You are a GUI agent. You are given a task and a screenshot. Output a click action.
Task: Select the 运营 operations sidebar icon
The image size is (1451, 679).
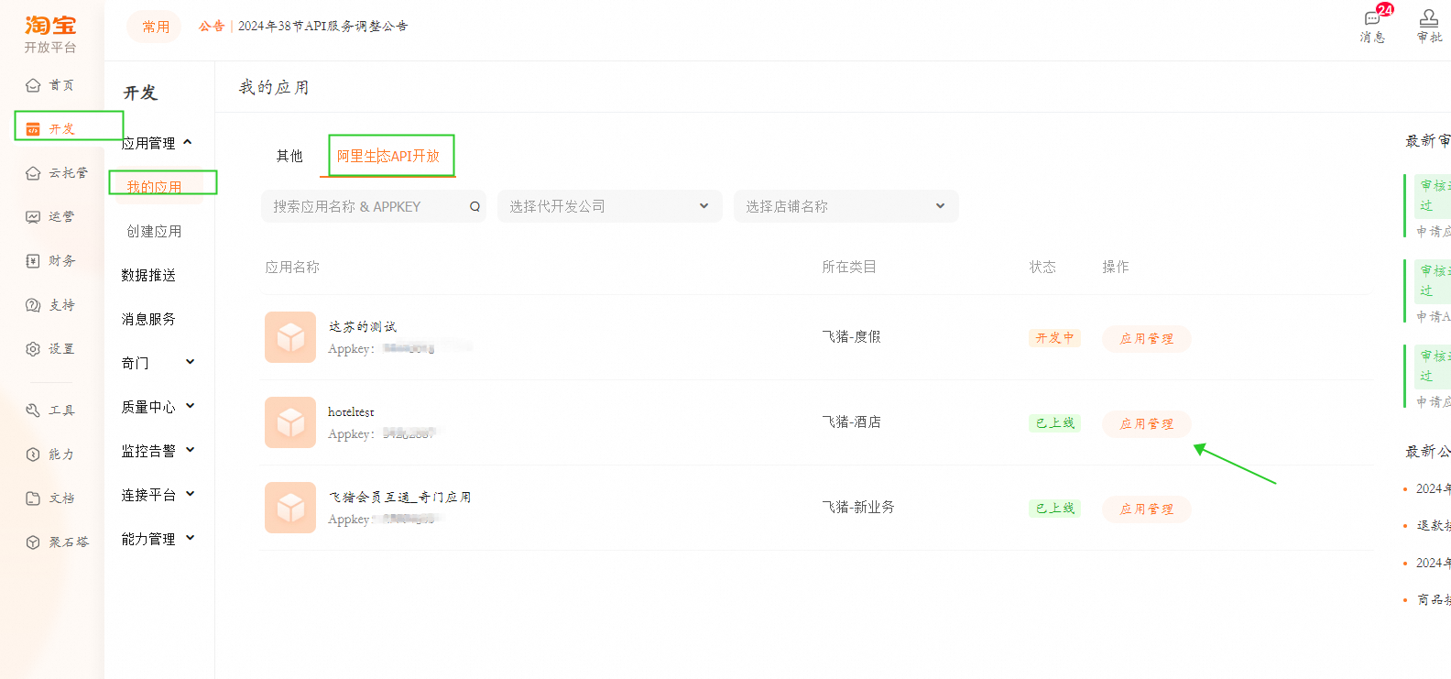point(33,217)
